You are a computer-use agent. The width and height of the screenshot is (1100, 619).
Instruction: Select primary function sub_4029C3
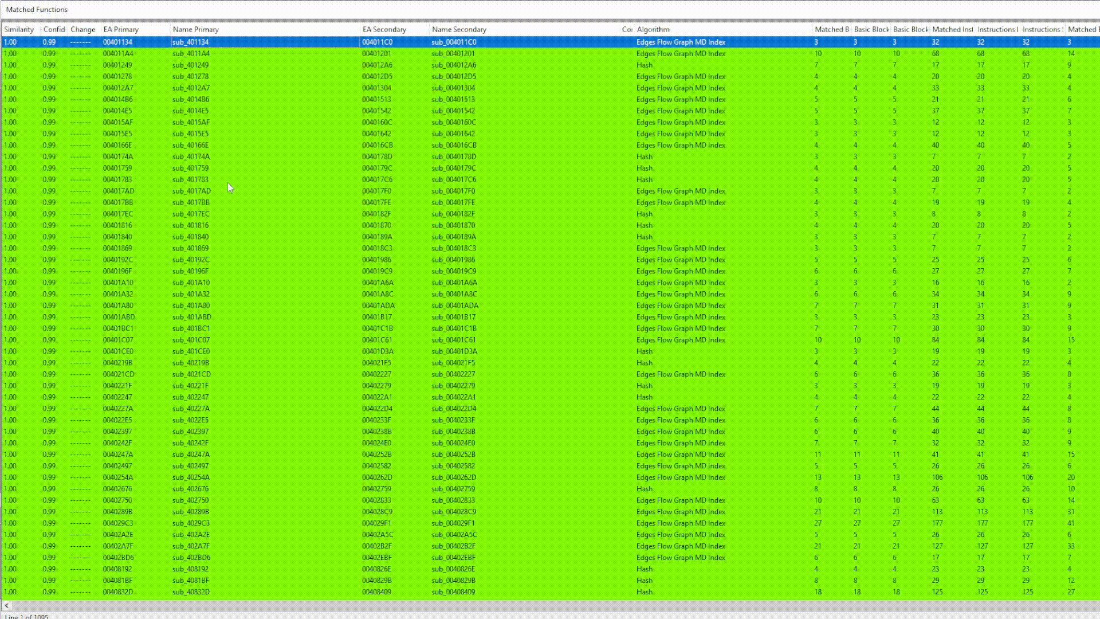(x=191, y=523)
